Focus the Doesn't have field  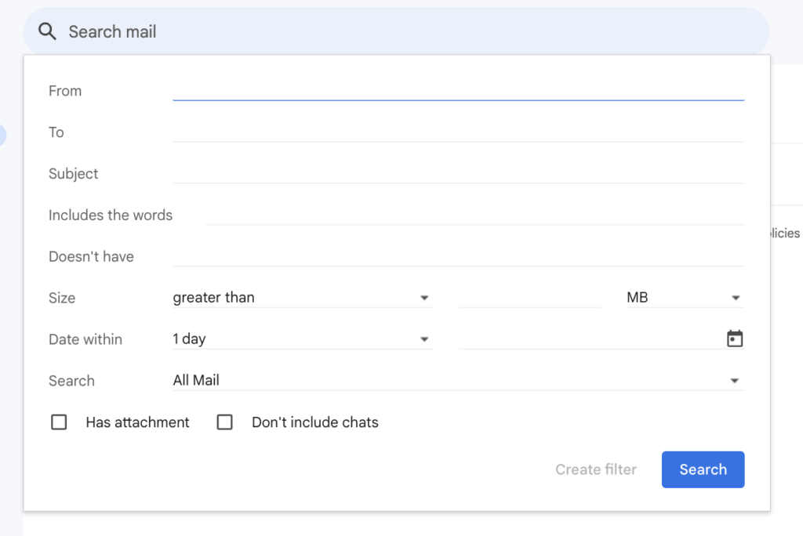(x=458, y=256)
